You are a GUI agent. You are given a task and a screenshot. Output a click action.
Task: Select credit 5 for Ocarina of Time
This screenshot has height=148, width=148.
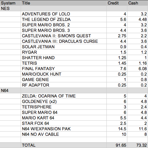click(x=117, y=96)
